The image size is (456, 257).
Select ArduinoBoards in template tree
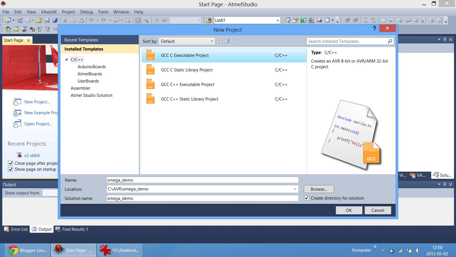coord(91,67)
